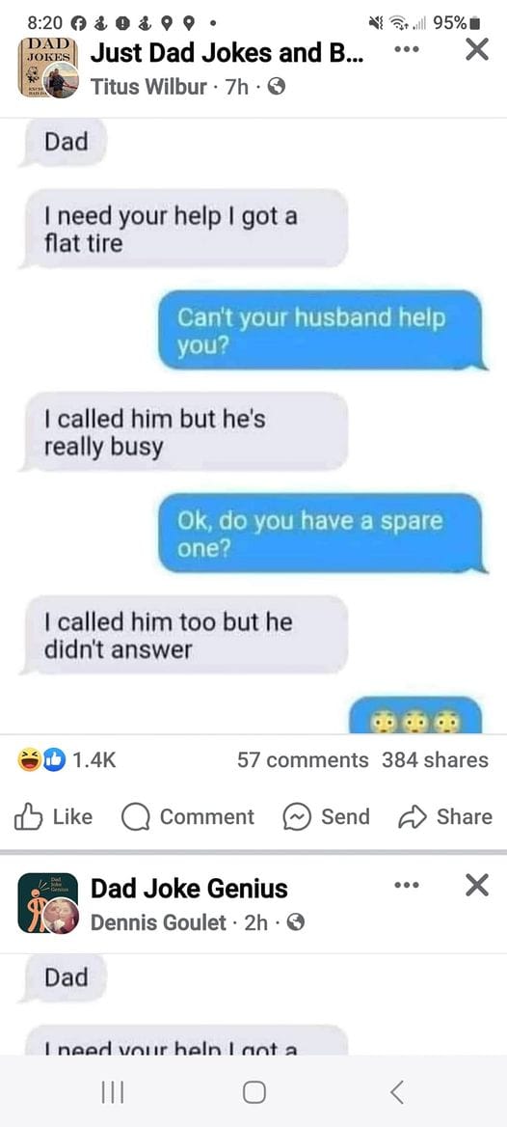This screenshot has height=1127, width=507.
Task: Tap the Like thumbs-up icon
Action: pyautogui.click(x=29, y=815)
